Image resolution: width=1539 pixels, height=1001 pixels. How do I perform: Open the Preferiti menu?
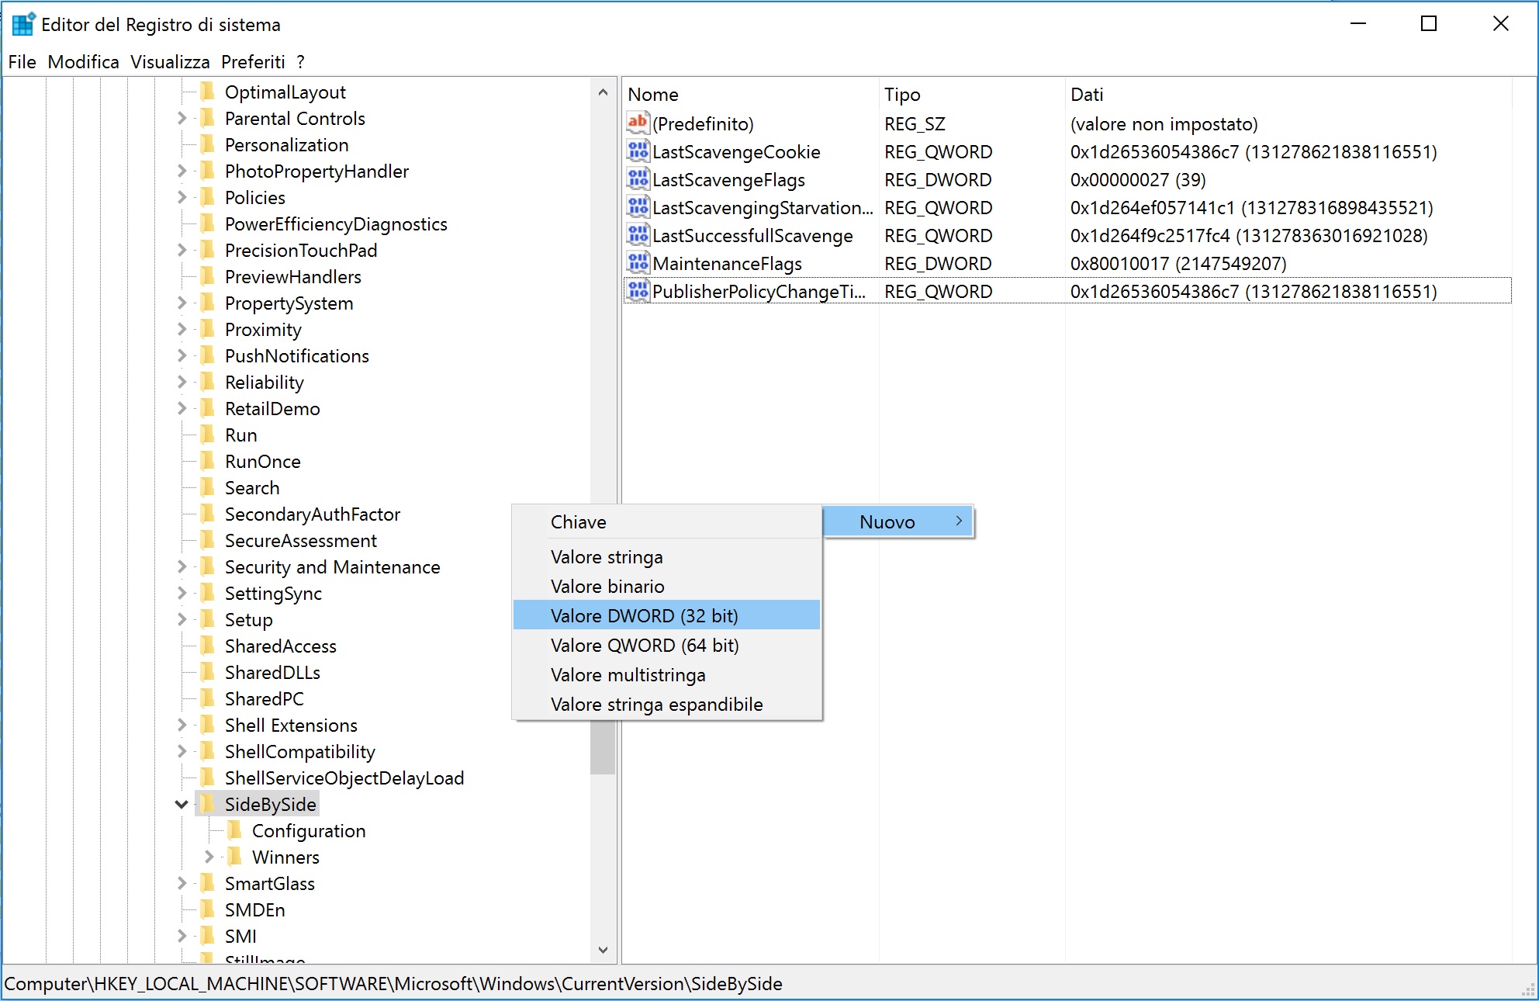click(253, 62)
